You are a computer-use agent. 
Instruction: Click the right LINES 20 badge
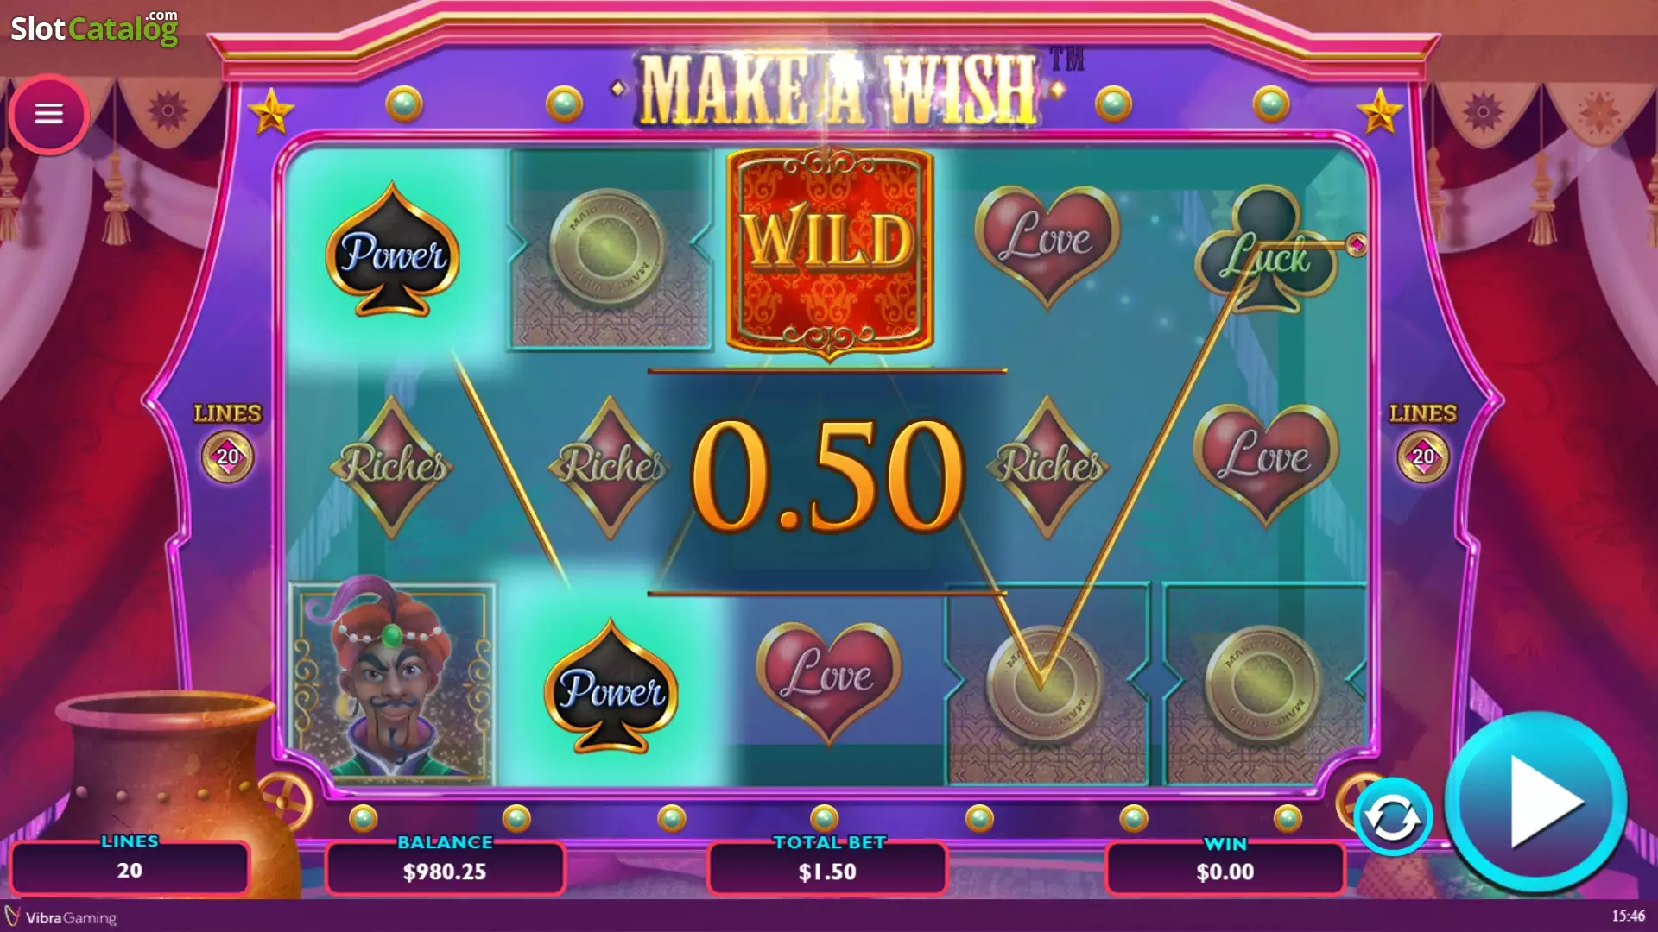1422,457
